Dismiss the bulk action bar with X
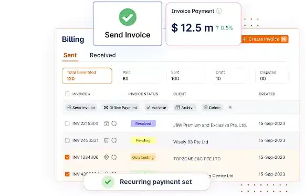305x196 pixels. click(x=230, y=107)
